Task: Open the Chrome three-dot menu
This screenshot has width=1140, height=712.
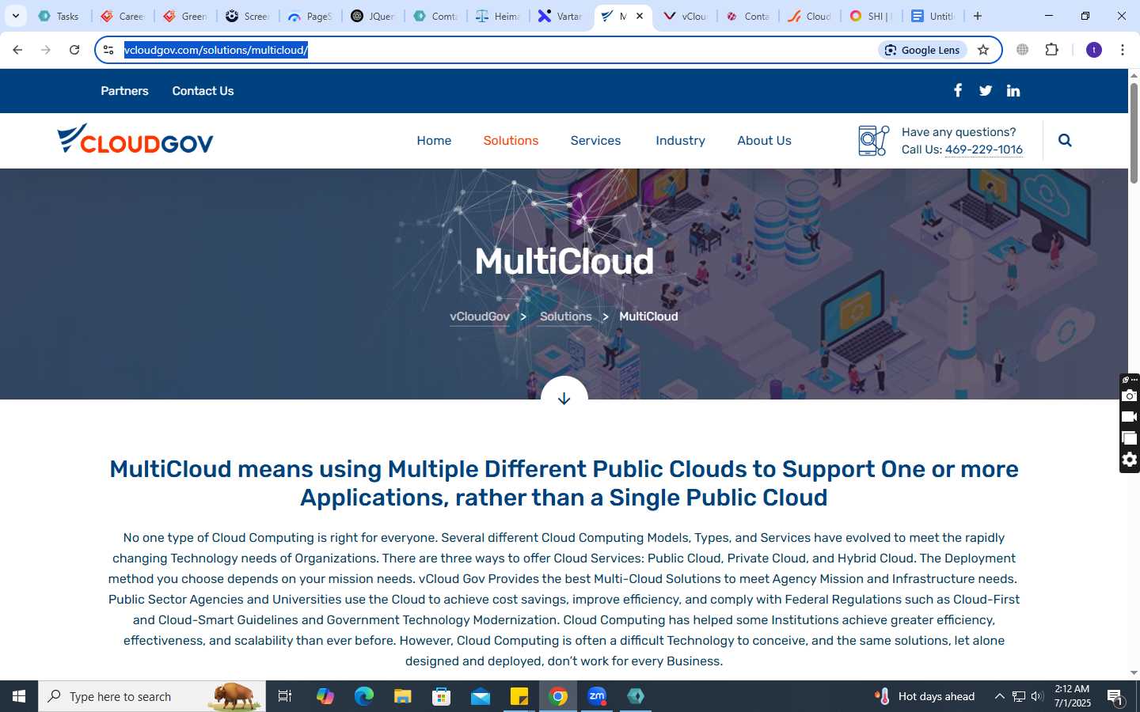Action: coord(1123,50)
